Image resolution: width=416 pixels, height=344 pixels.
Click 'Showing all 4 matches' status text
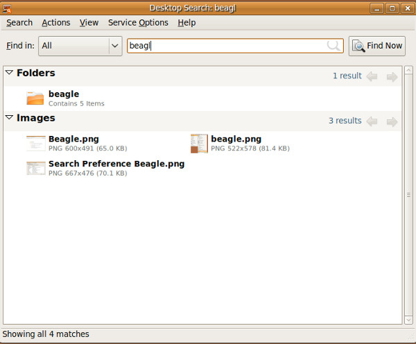[46, 334]
